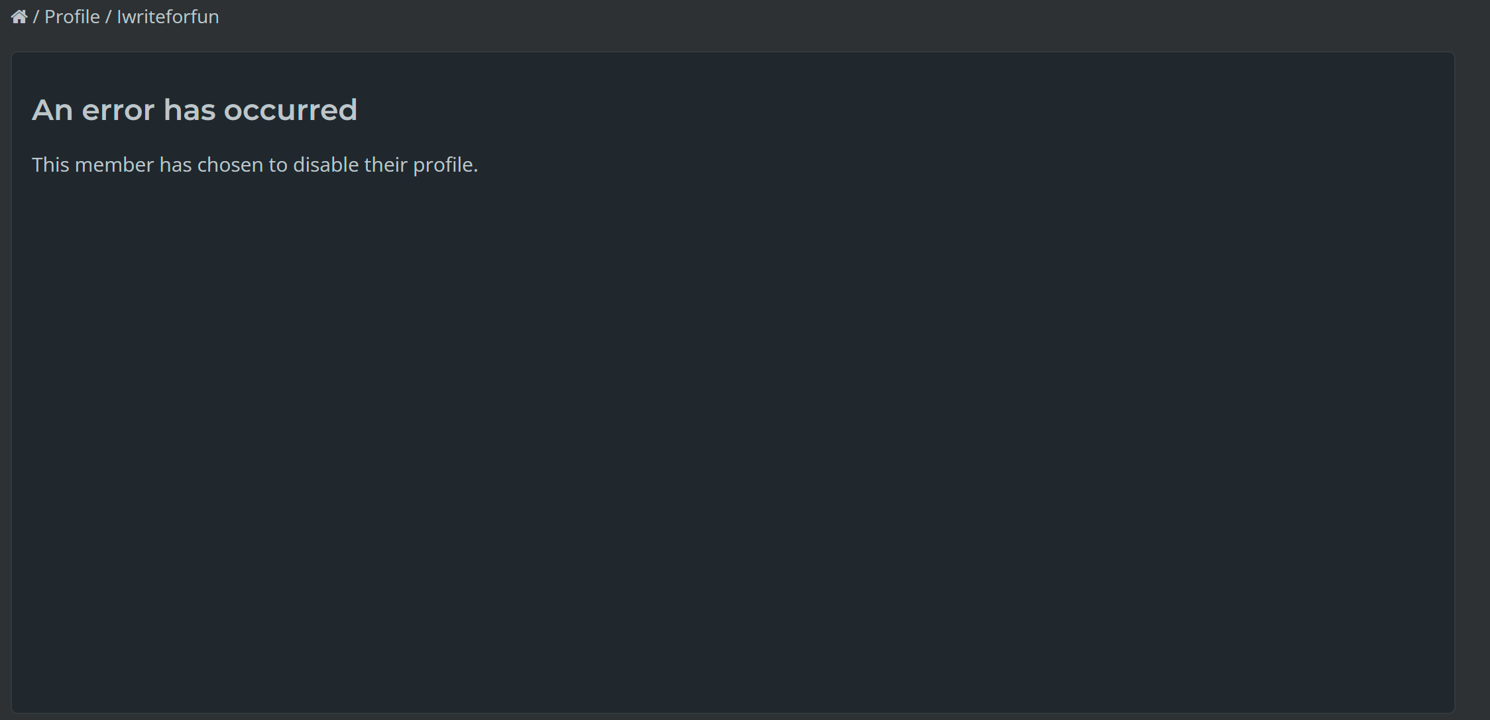Select the Iwriteforfun breadcrumb item

tap(168, 17)
